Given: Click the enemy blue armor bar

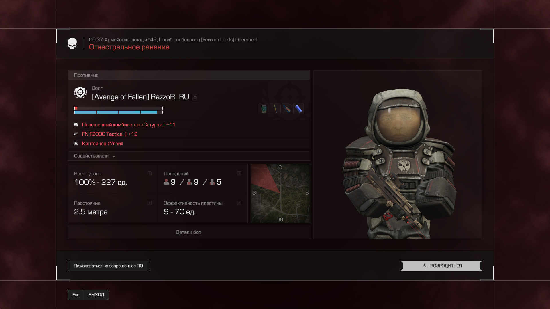Looking at the screenshot, I should [119, 112].
